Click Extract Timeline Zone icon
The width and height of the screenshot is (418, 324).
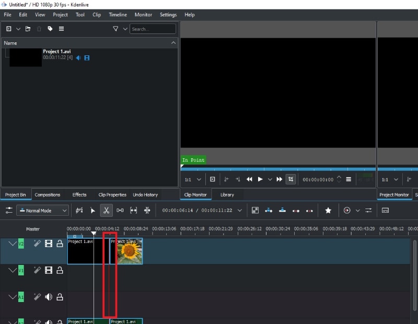pyautogui.click(x=296, y=211)
